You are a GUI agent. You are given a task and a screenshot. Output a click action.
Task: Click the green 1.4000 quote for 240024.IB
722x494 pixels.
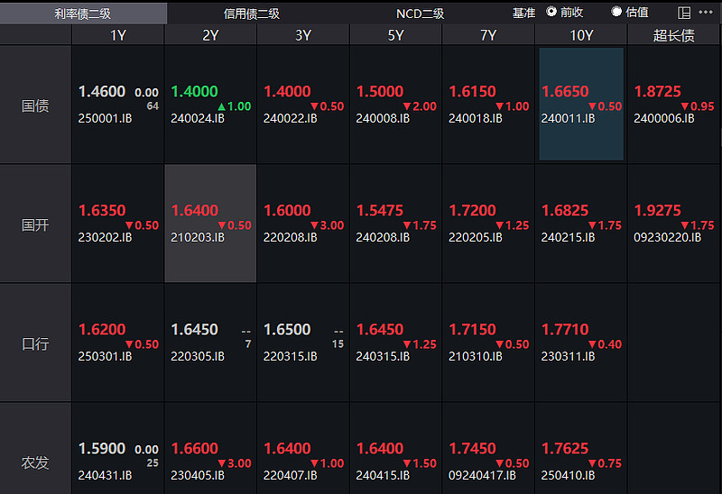(194, 92)
